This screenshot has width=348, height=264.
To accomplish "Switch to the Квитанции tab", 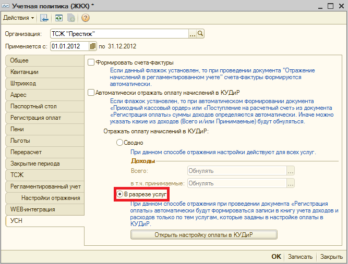I will [x=45, y=72].
